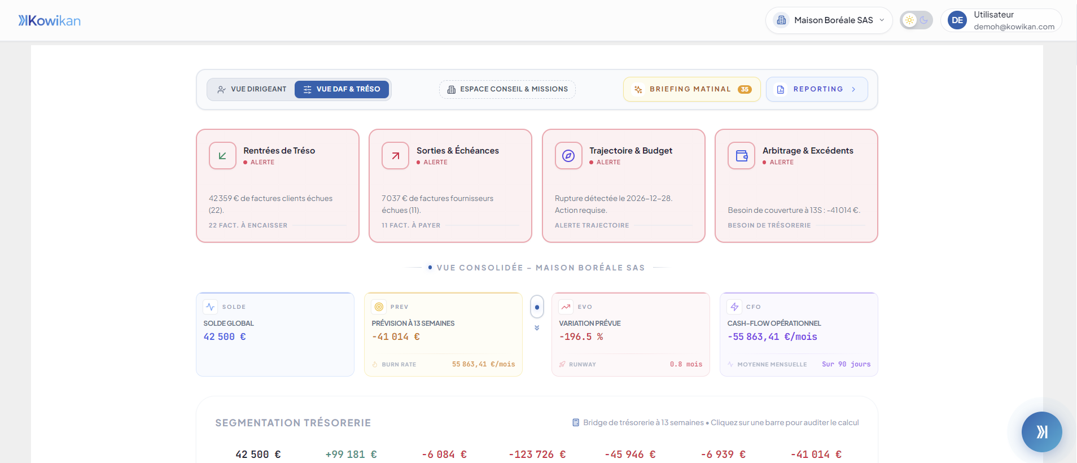Click the prévision value -41 014 €
The image size is (1077, 463).
(x=396, y=337)
